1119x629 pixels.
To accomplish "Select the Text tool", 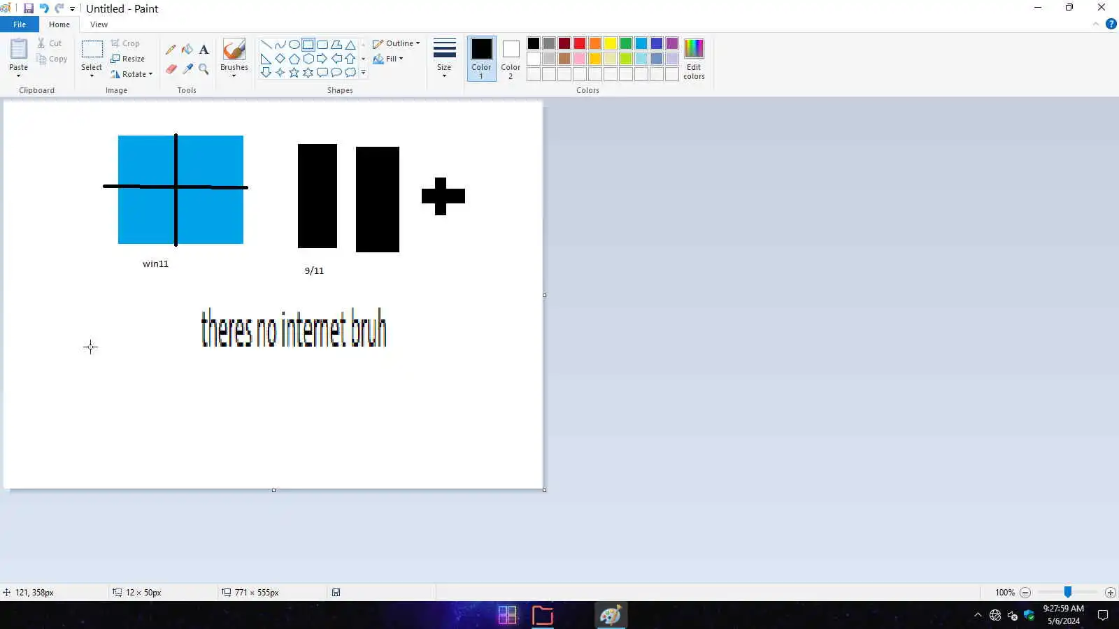I will [x=204, y=50].
